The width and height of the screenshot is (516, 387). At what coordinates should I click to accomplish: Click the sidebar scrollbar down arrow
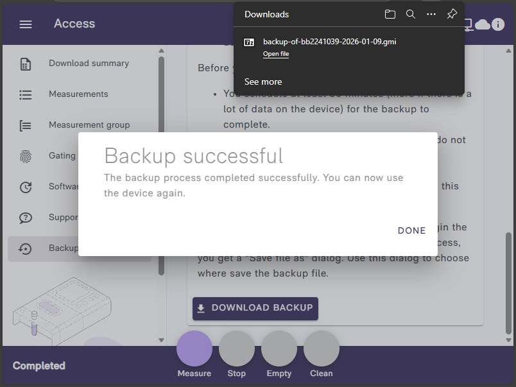(x=161, y=340)
